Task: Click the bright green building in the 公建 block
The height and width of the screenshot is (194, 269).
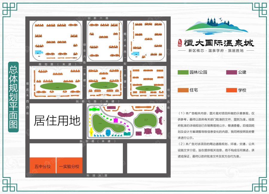Action: (x=94, y=109)
